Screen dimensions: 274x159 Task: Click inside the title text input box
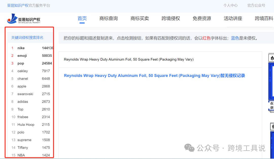point(160,59)
